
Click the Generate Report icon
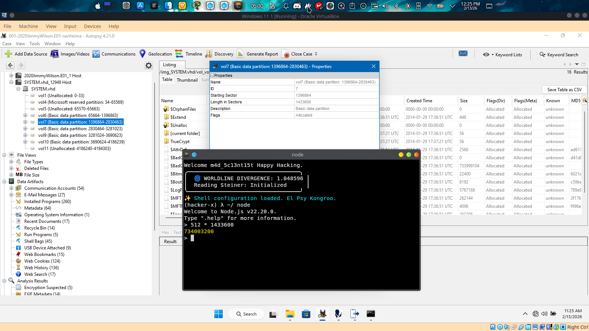coord(240,54)
